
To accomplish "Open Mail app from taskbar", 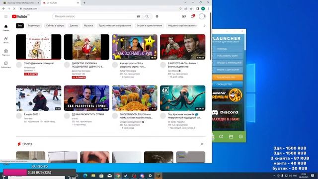I will click(109, 176).
